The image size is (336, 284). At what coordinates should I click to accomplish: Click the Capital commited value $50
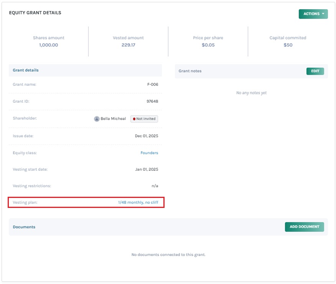[x=288, y=45]
